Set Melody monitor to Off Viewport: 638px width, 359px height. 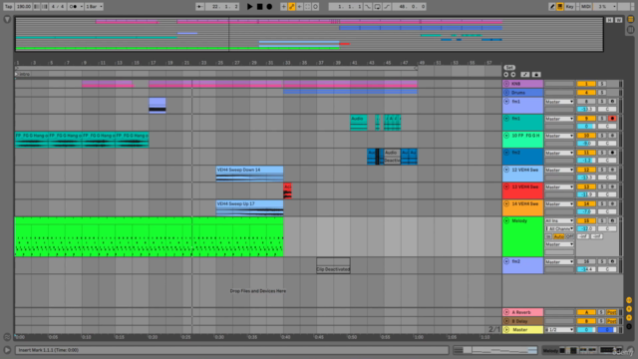(x=569, y=236)
